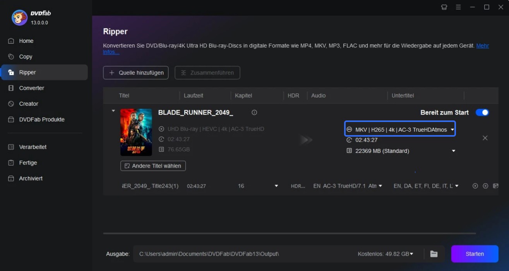
Task: Click the DVDFab Produkte box icon
Action: 11,120
